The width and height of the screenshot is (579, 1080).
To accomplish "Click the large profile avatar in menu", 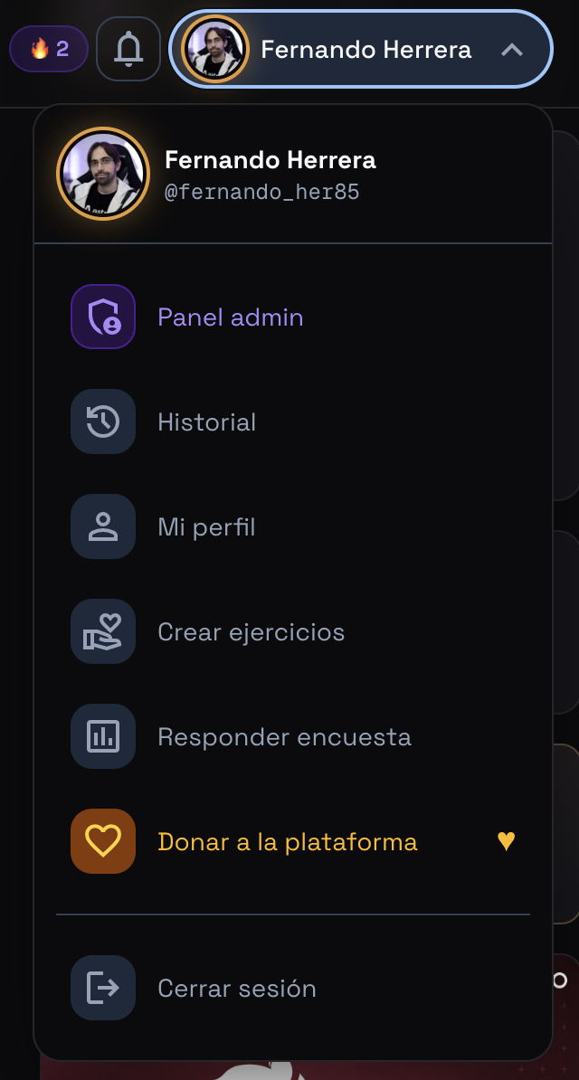I will coord(103,174).
